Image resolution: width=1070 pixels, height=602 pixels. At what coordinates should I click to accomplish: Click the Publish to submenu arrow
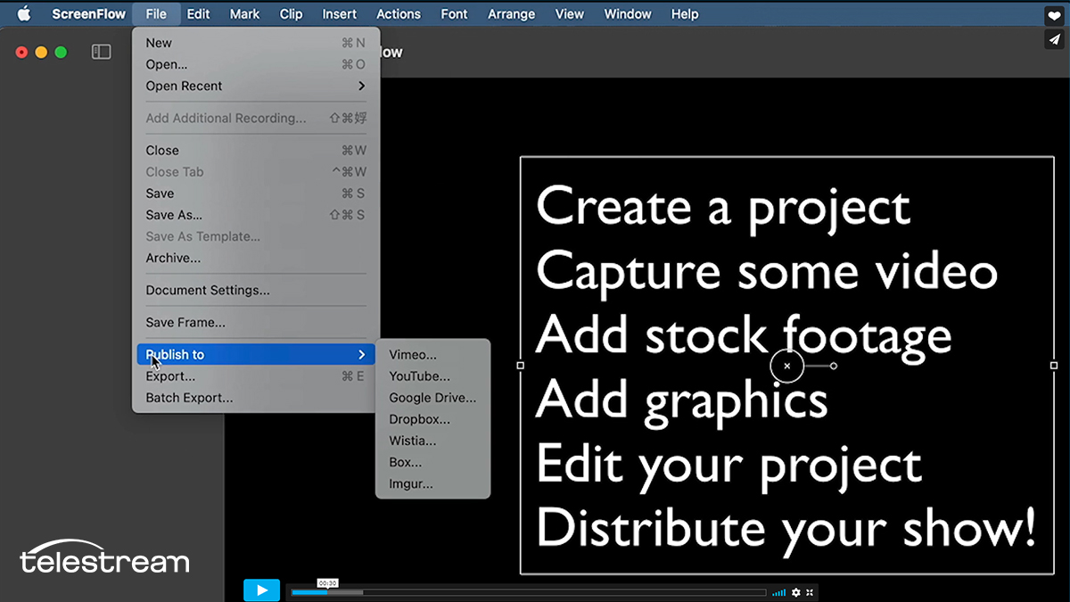coord(361,354)
